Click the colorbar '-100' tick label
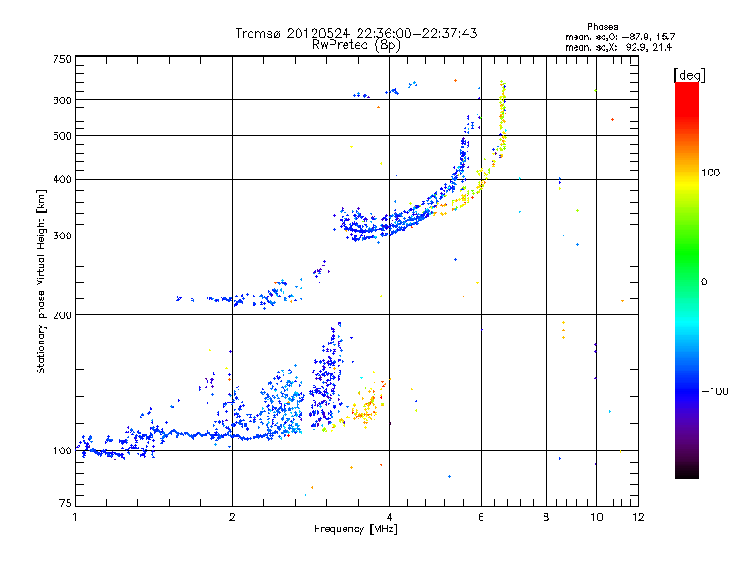The height and width of the screenshot is (563, 751). pyautogui.click(x=715, y=391)
